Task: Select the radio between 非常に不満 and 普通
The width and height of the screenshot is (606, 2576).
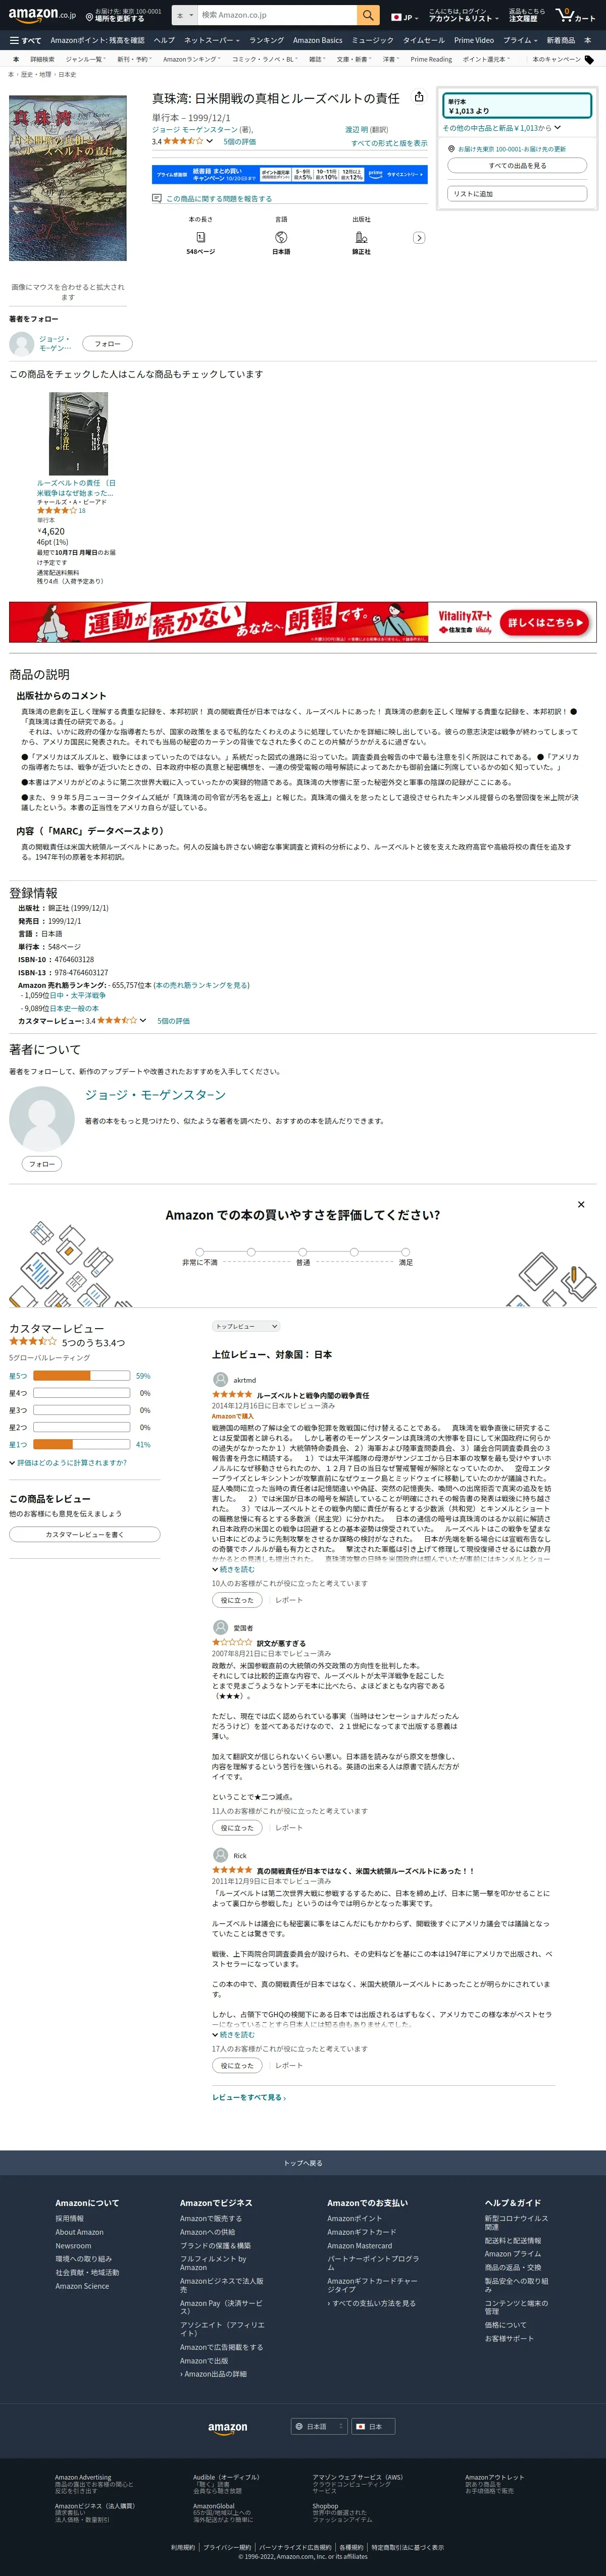Action: tap(251, 1251)
